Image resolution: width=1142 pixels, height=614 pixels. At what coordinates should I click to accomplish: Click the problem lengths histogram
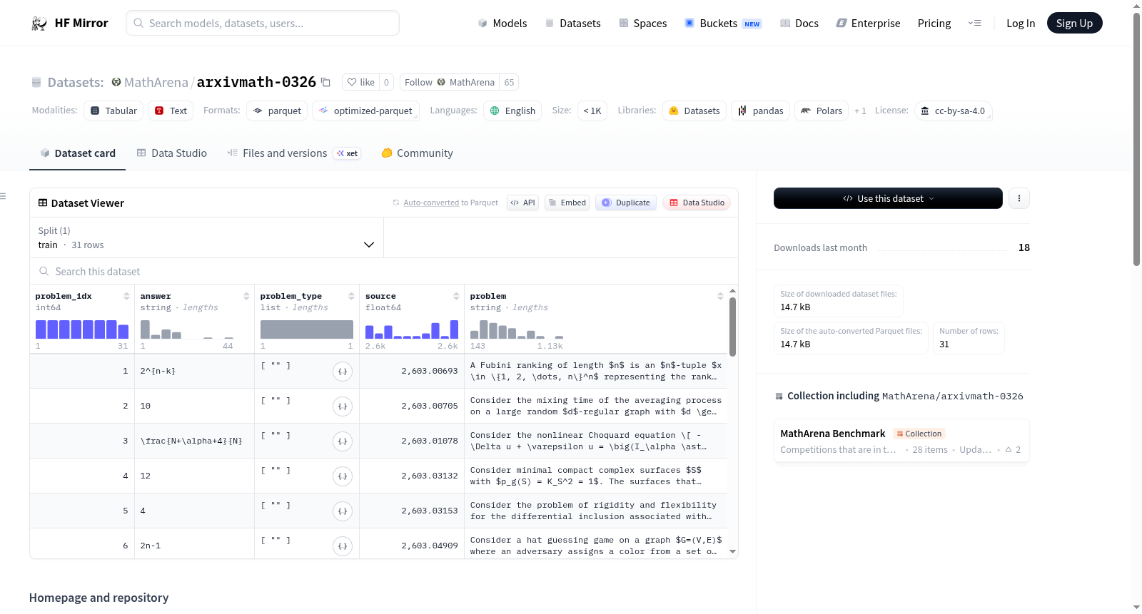(x=517, y=329)
